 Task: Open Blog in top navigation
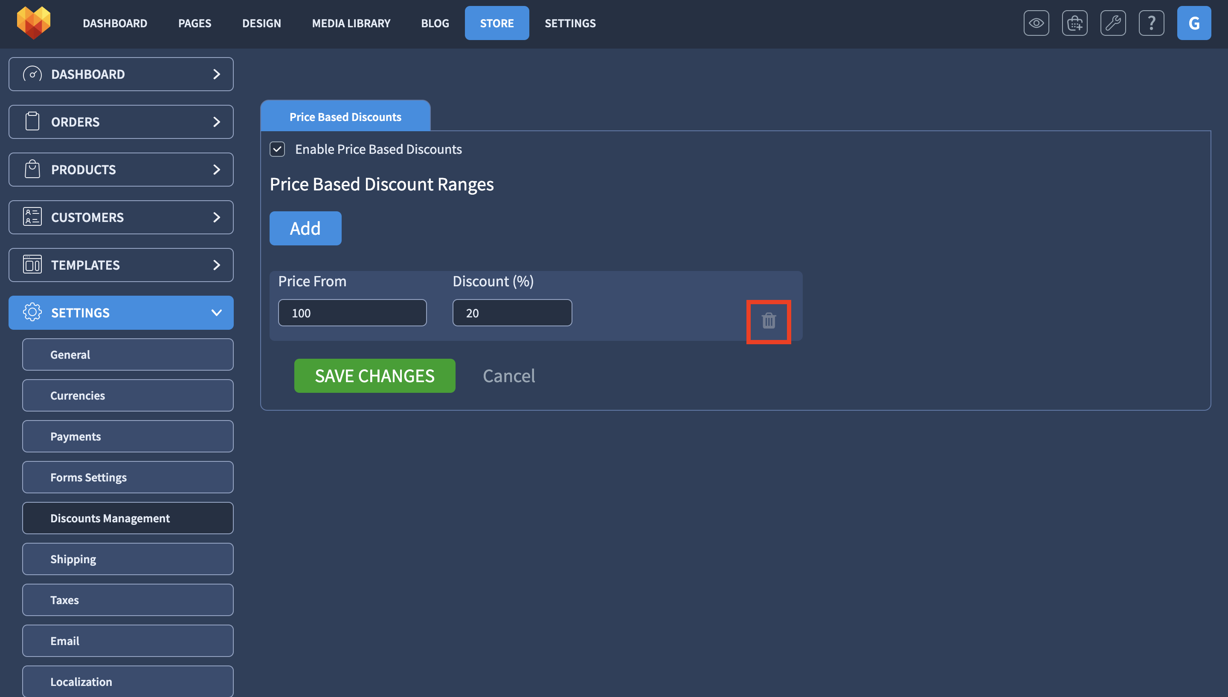pyautogui.click(x=435, y=23)
